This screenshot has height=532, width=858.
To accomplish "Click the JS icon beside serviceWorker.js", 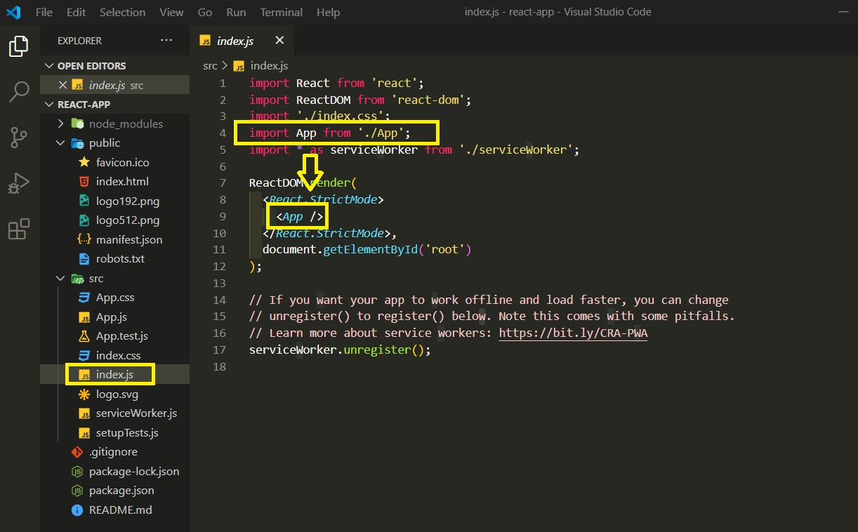I will point(84,413).
